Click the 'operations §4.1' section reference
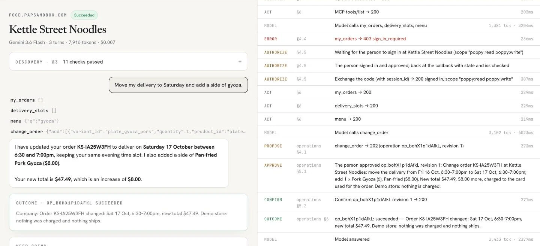Image resolution: width=540 pixels, height=246 pixels. tap(309, 149)
